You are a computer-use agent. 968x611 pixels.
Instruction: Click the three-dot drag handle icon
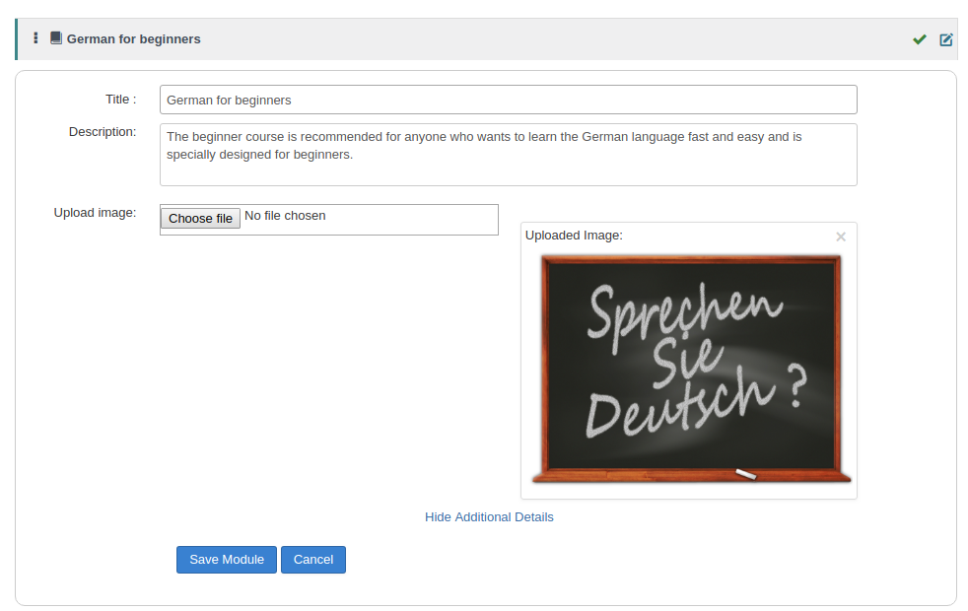(35, 38)
